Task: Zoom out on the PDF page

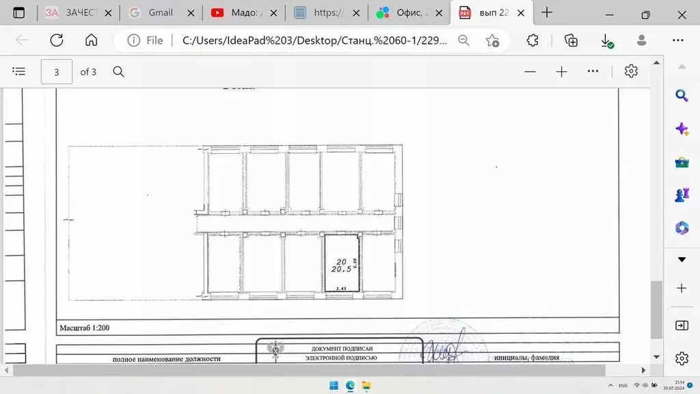Action: pyautogui.click(x=530, y=71)
